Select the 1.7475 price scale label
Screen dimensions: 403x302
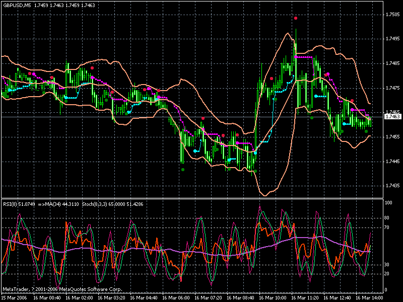(393, 88)
